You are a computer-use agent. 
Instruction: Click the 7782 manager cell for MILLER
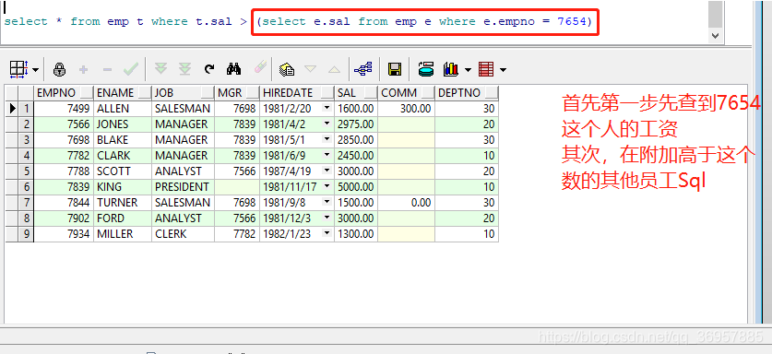coord(237,234)
